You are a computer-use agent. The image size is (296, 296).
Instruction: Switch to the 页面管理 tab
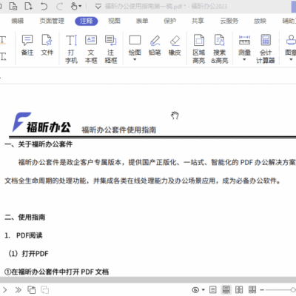pyautogui.click(x=52, y=21)
